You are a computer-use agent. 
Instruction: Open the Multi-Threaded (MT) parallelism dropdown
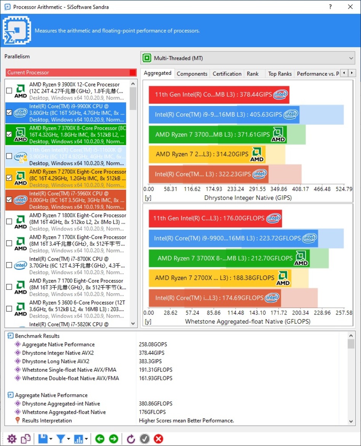point(248,58)
